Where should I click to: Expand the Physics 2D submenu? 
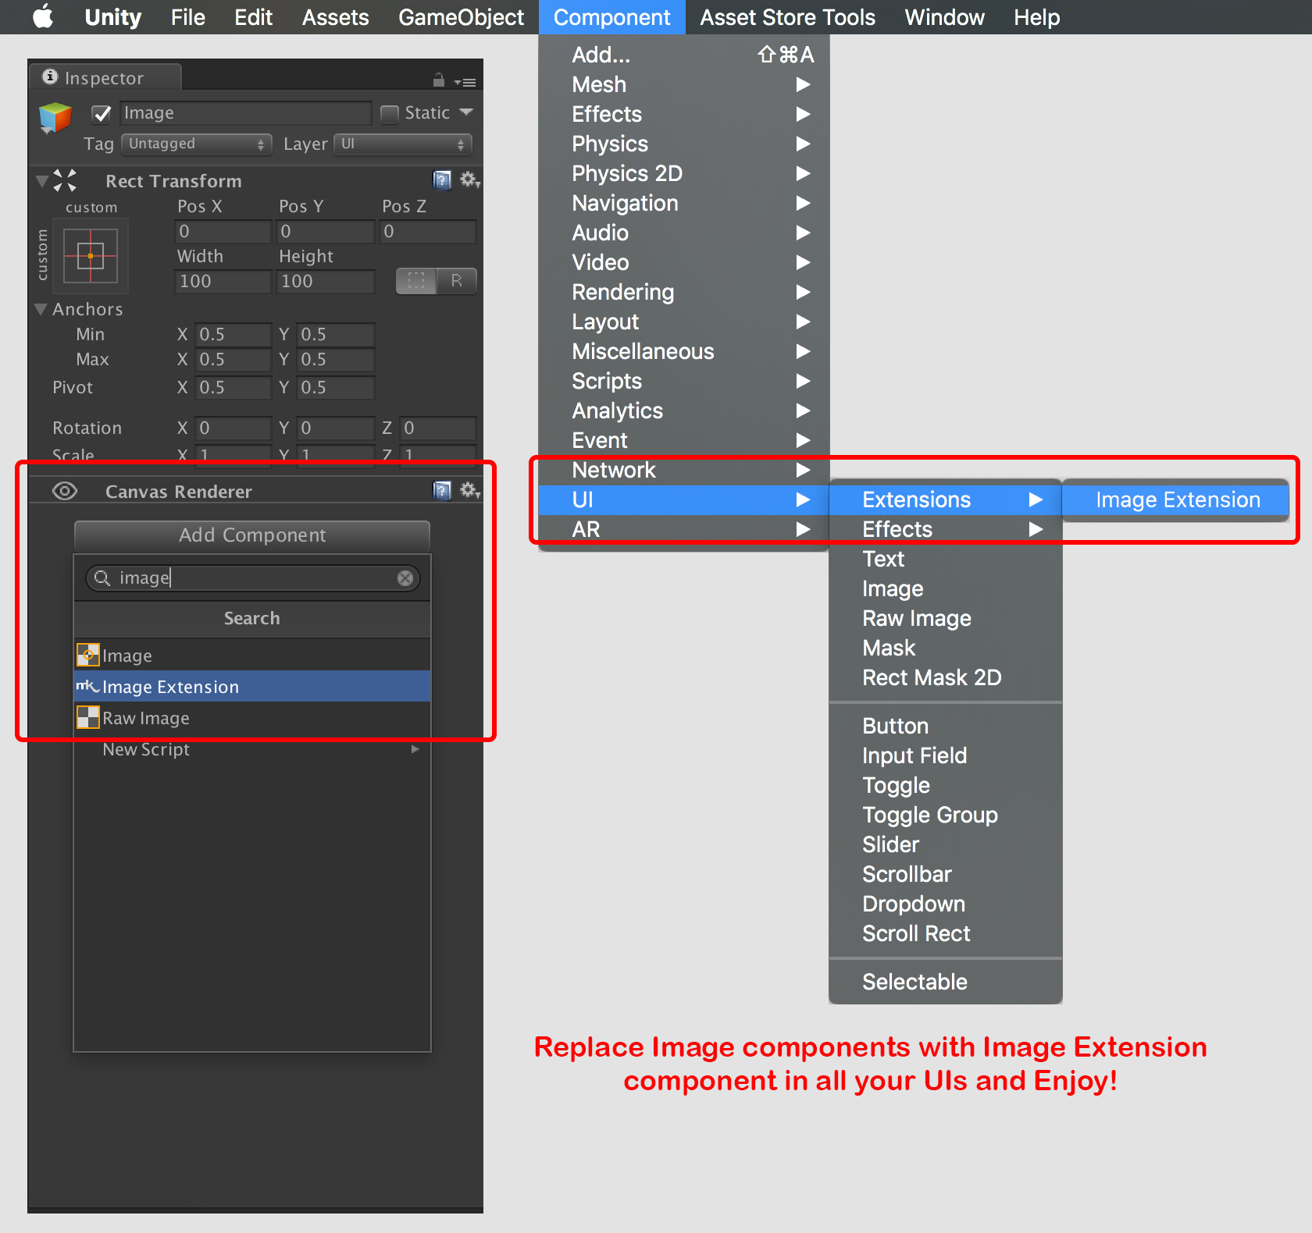coord(684,173)
